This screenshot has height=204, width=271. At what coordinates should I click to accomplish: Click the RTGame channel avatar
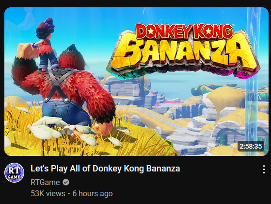[x=14, y=172]
